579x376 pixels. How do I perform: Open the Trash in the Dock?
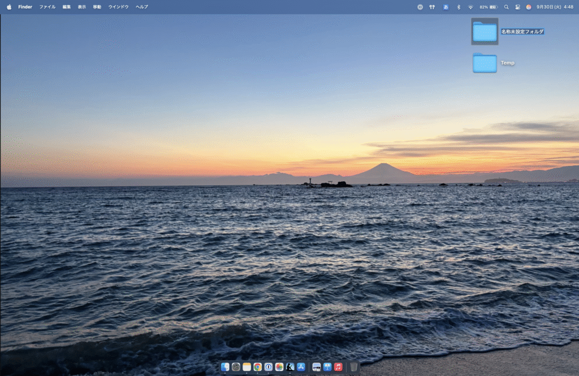coord(354,367)
